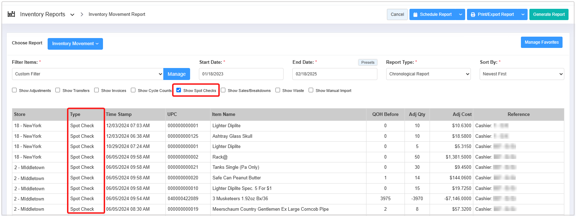This screenshot has width=577, height=216.
Task: Open the date Presets button
Action: [368, 62]
